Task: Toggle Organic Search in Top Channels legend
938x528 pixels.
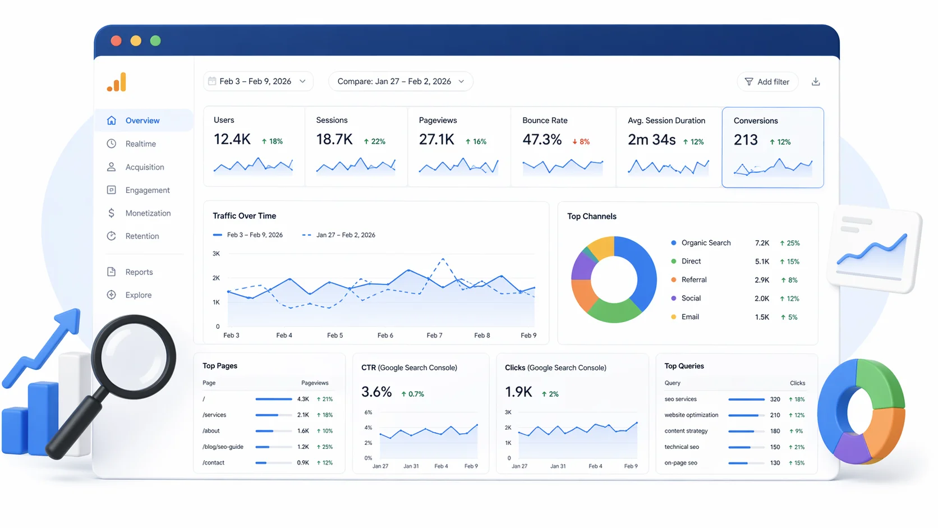Action: (x=706, y=243)
